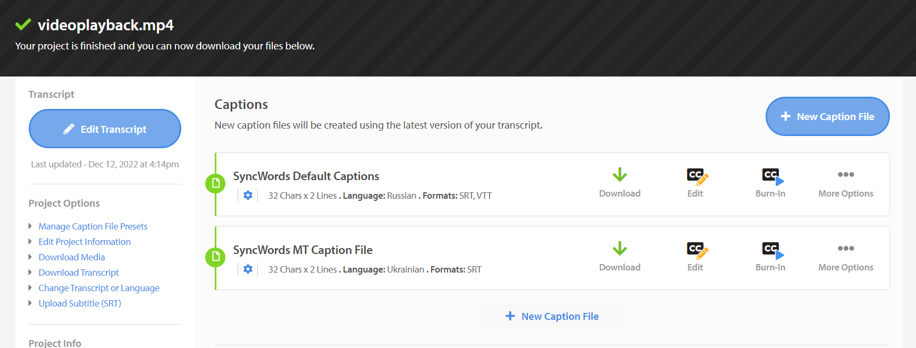
Task: Create a caption file with top-right New Caption File label
Action: coord(835,116)
